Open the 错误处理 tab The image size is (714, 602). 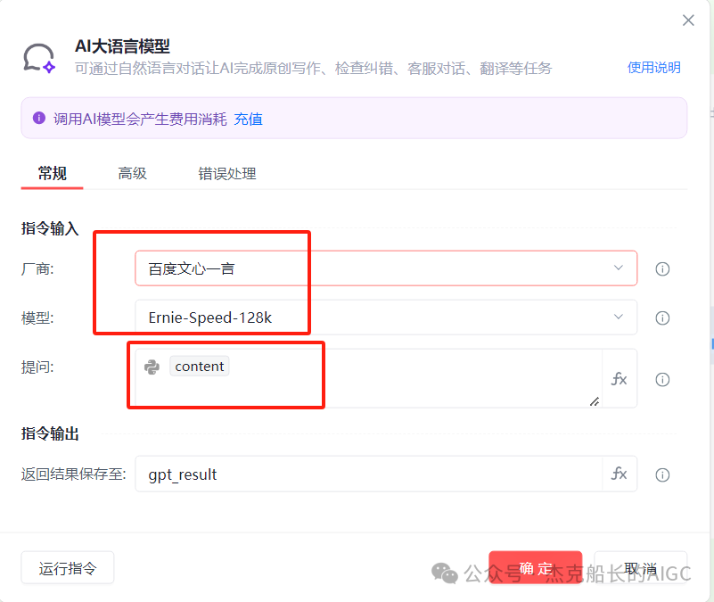click(x=226, y=173)
